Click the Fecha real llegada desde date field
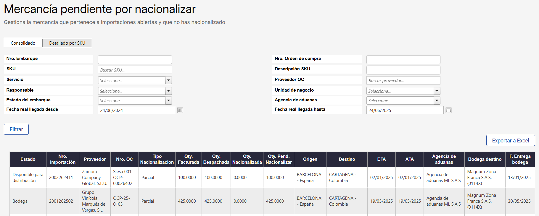The width and height of the screenshot is (539, 216). coord(136,110)
